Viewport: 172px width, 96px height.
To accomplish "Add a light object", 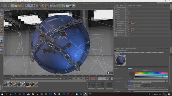I will click(74, 6).
